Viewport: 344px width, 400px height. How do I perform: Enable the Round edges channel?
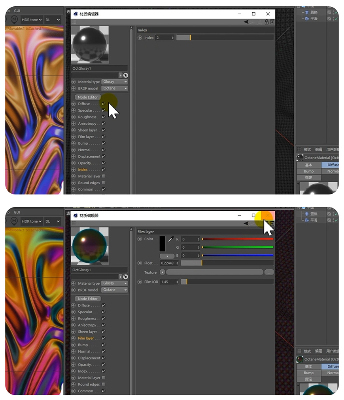click(x=103, y=183)
